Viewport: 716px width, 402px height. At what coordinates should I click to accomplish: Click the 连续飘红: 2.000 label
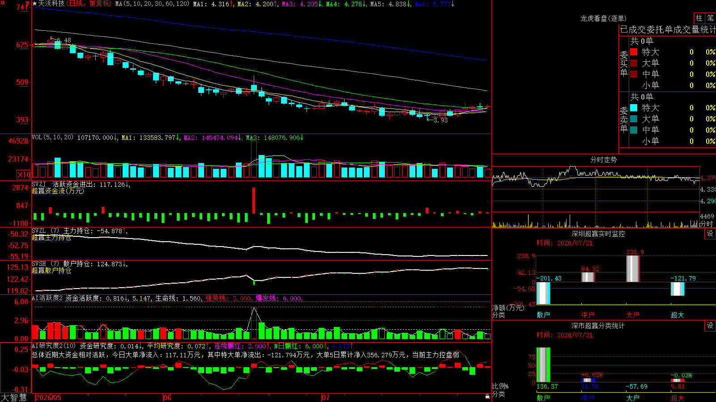point(242,346)
